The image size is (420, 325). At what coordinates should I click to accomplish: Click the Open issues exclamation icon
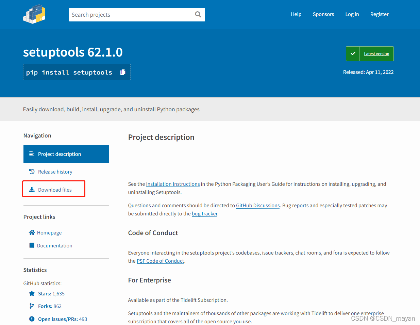[x=32, y=319]
